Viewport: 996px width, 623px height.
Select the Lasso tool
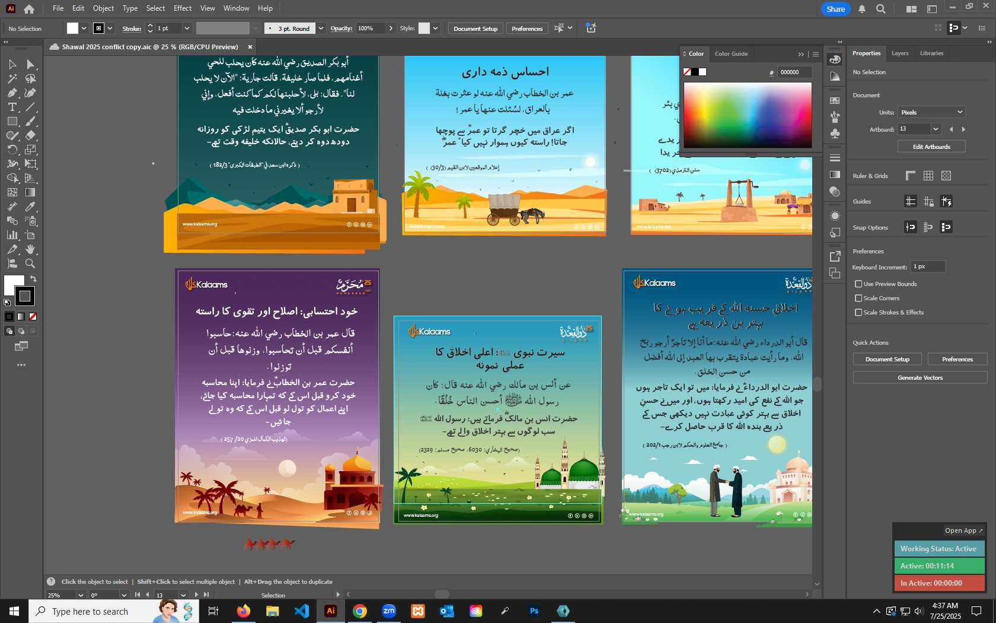(x=31, y=78)
